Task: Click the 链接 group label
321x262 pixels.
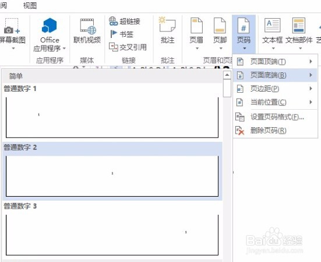Action: [129, 60]
